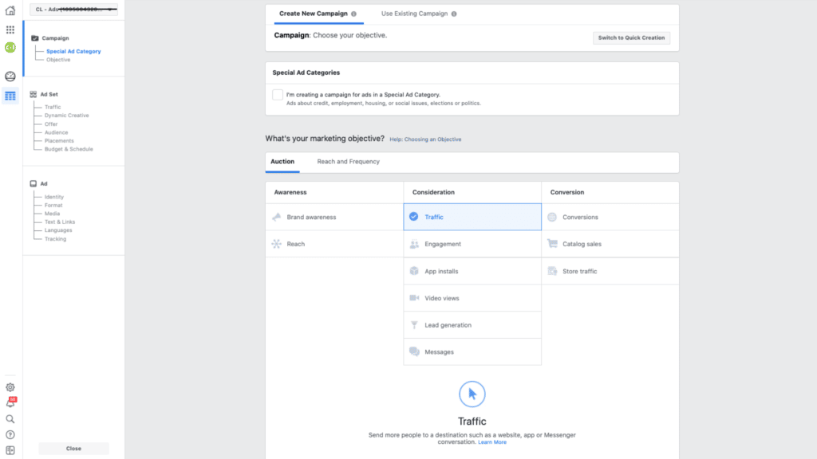Choose the Brand awareness objective
The image size is (817, 459).
tap(311, 217)
